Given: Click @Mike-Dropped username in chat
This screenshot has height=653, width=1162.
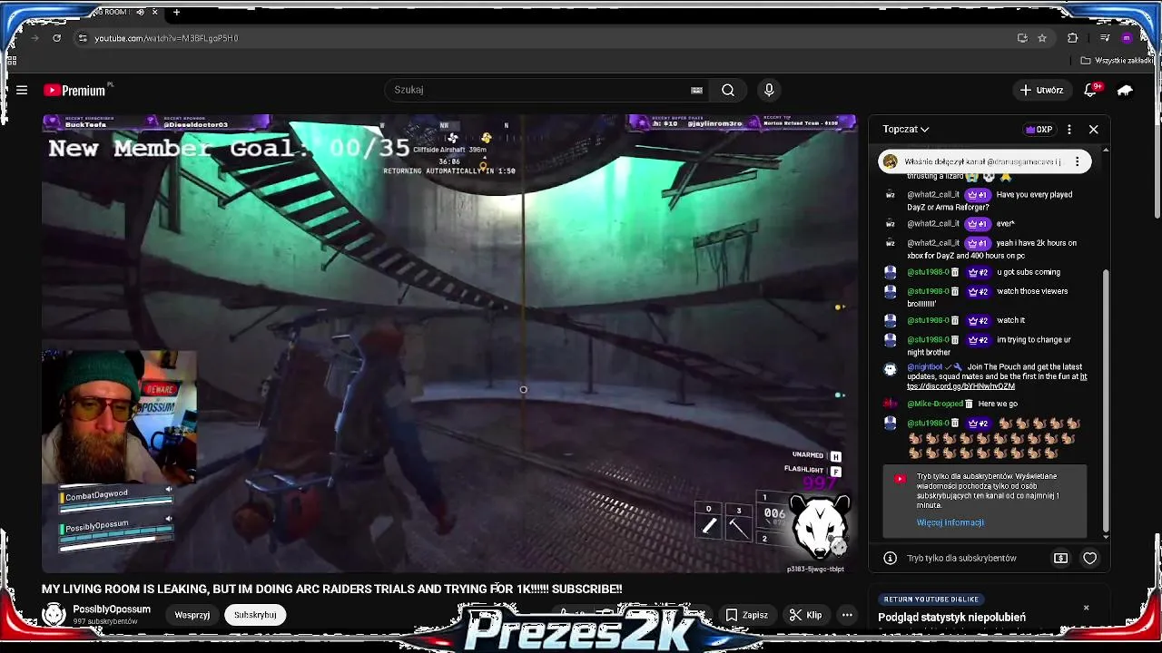Looking at the screenshot, I should click(x=935, y=404).
